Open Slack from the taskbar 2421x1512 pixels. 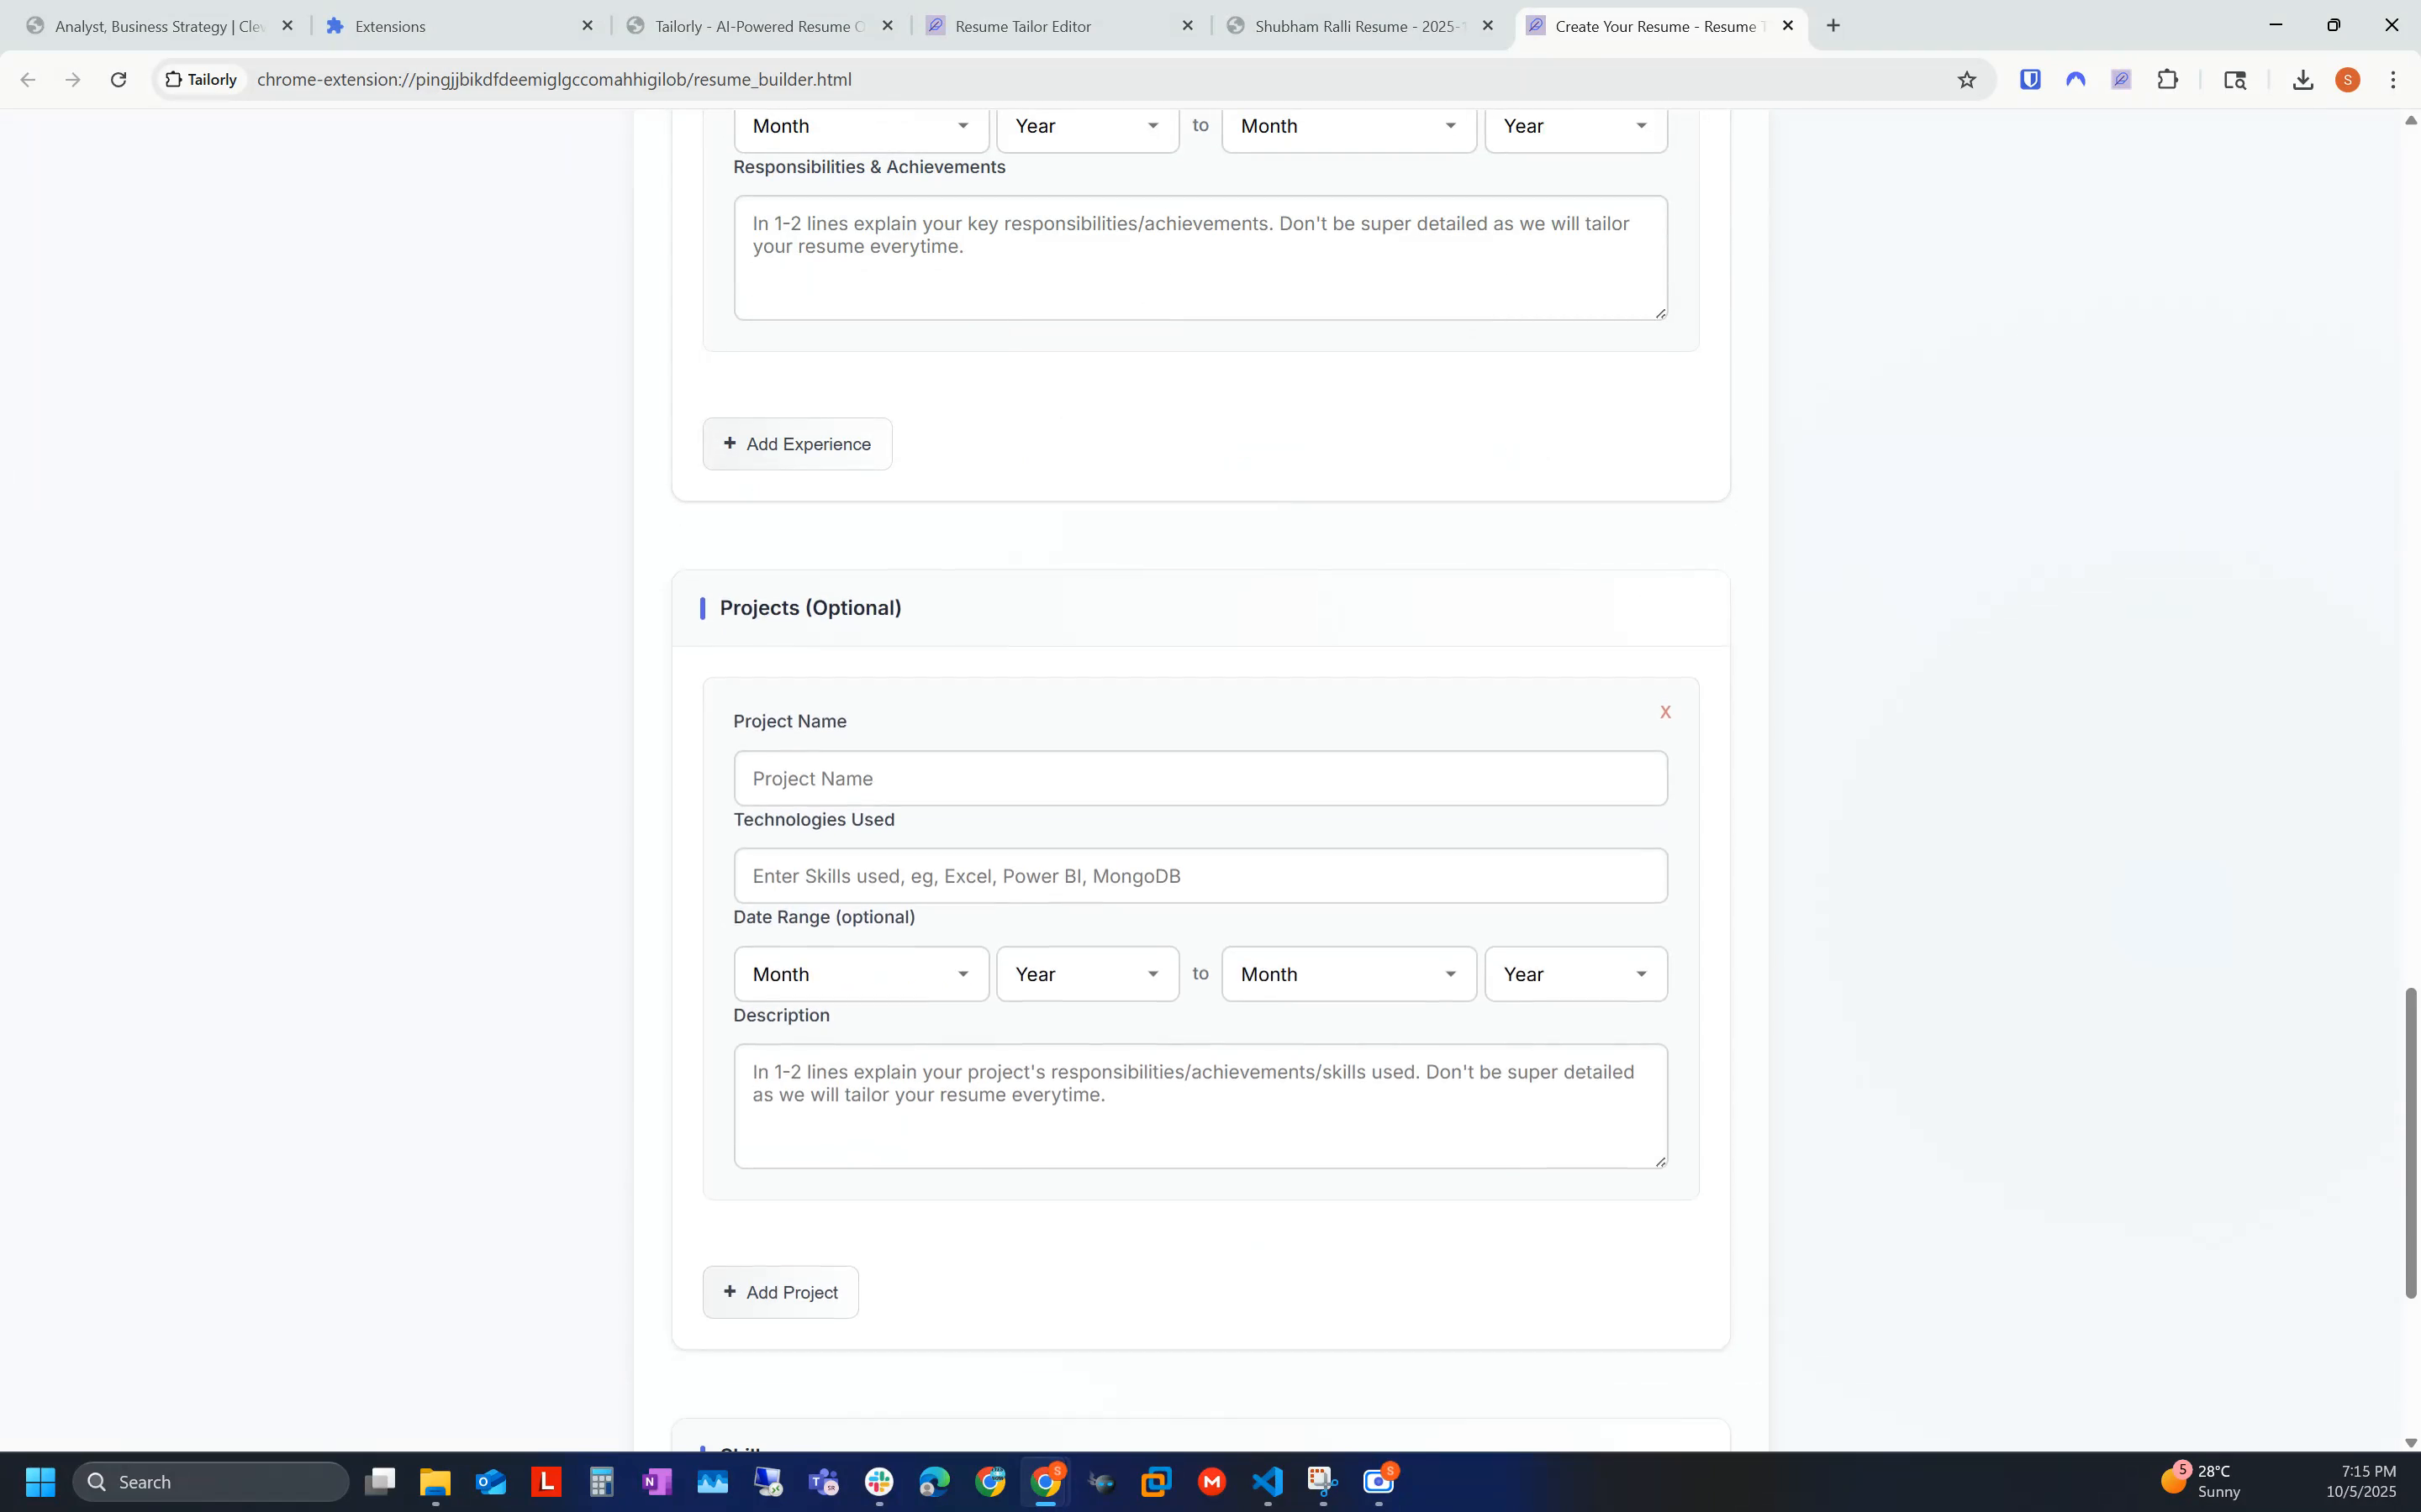point(878,1483)
